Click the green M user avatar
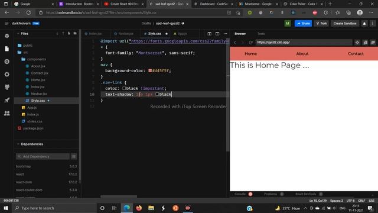This screenshot has height=213, width=378. (x=288, y=24)
